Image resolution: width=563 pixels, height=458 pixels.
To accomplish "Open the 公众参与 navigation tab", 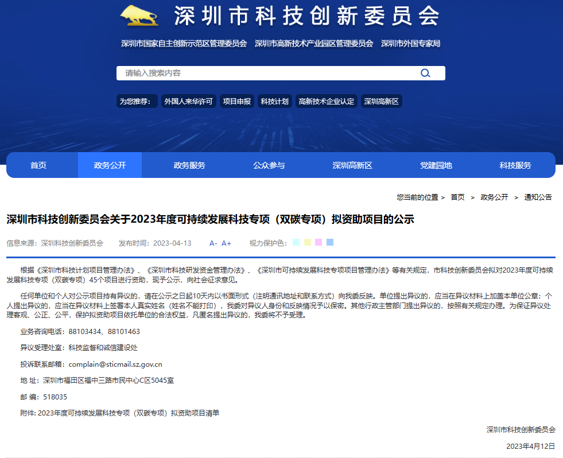I will (x=269, y=165).
